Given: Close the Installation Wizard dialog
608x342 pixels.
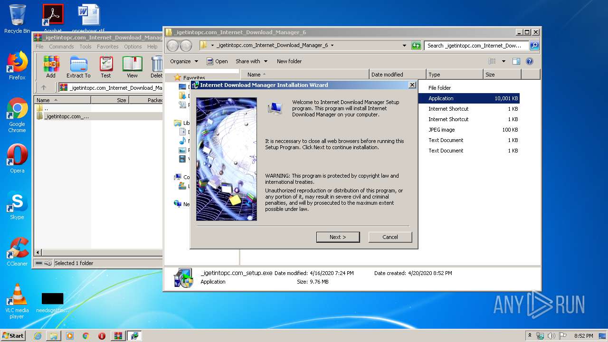Looking at the screenshot, I should pos(412,85).
